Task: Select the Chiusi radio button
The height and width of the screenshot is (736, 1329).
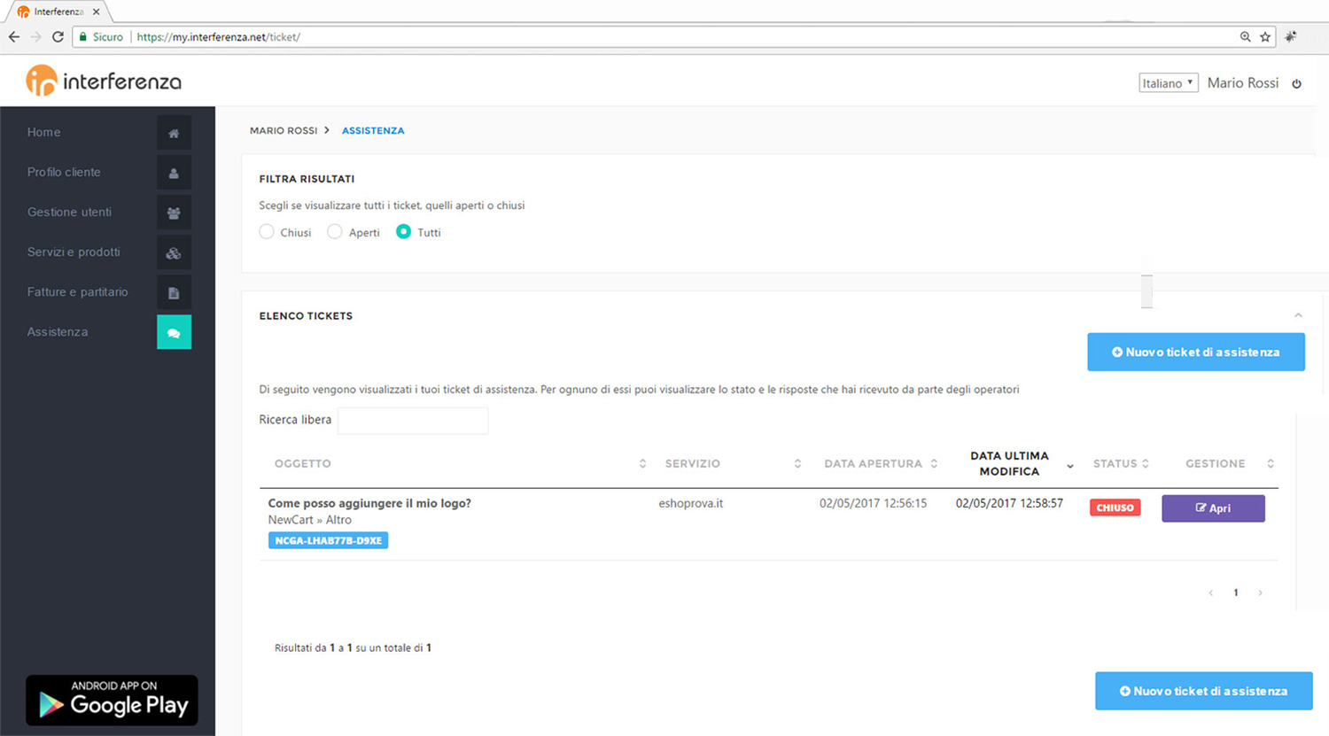Action: point(267,232)
